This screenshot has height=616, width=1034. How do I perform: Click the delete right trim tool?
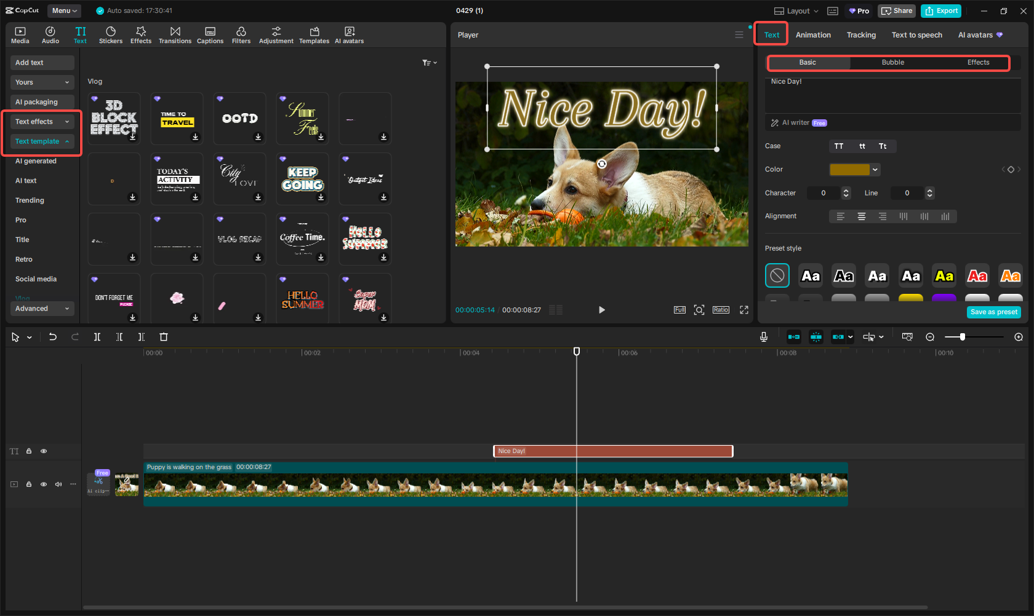[142, 337]
